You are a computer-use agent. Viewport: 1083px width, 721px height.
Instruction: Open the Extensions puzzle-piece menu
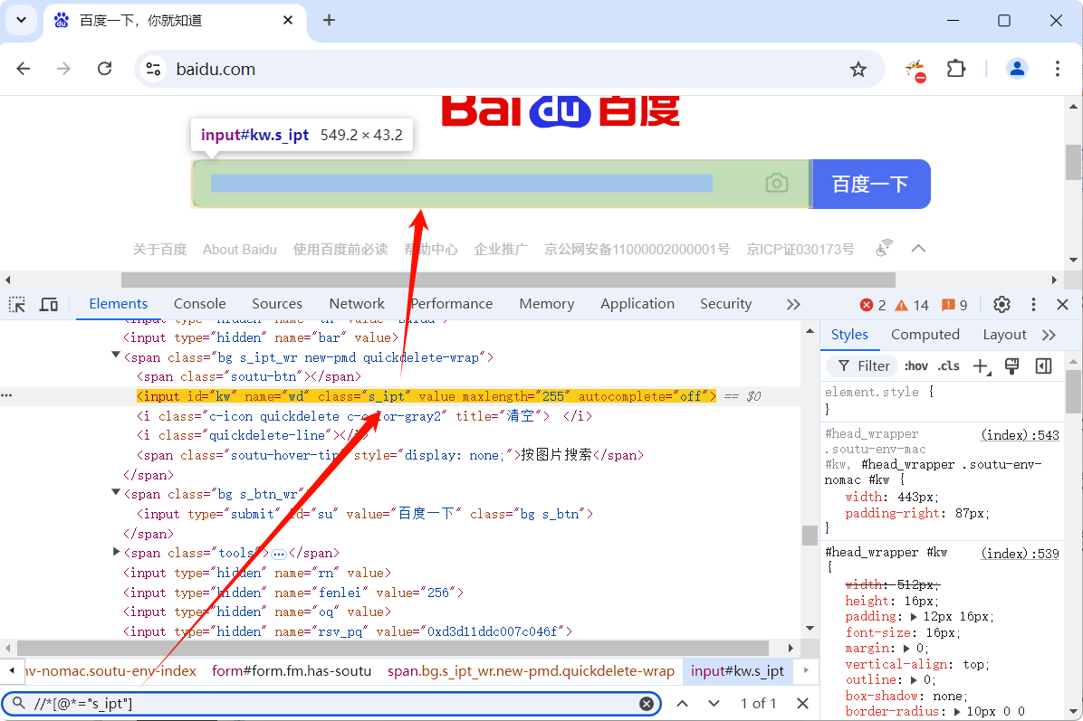pyautogui.click(x=956, y=69)
